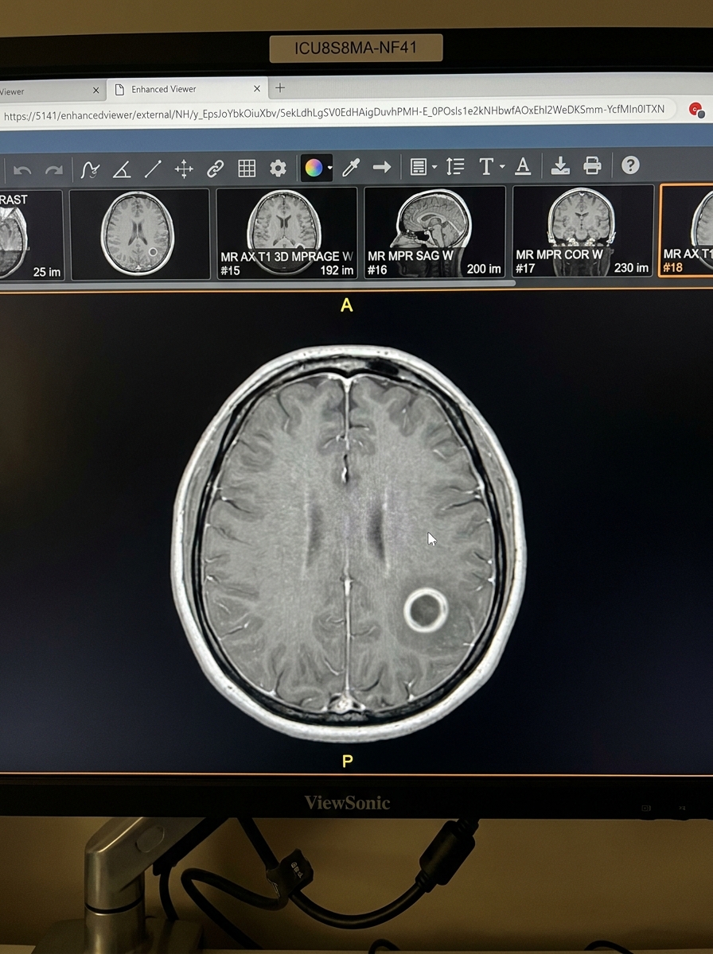713x954 pixels.
Task: Open the grid layout icon
Action: tap(247, 169)
